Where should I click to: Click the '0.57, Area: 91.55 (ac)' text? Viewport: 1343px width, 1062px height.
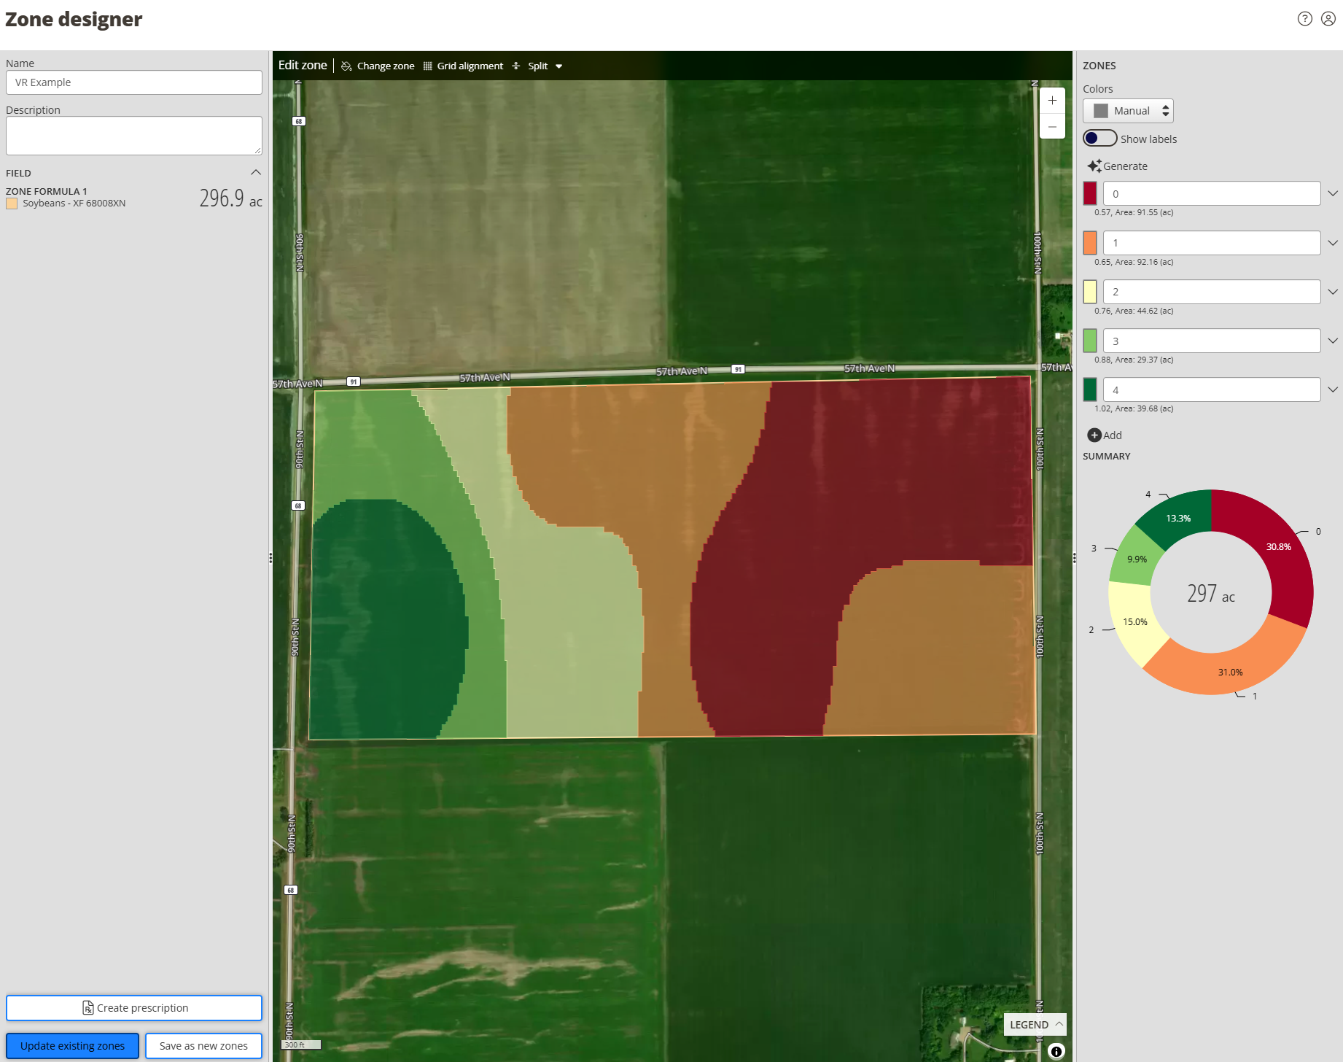[x=1134, y=213]
